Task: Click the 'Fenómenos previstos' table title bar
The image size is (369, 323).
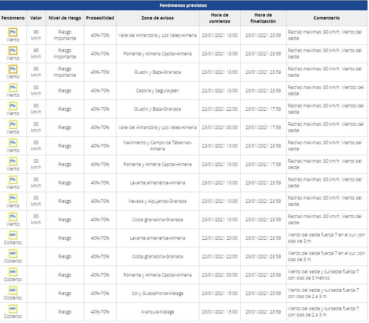Action: (183, 6)
